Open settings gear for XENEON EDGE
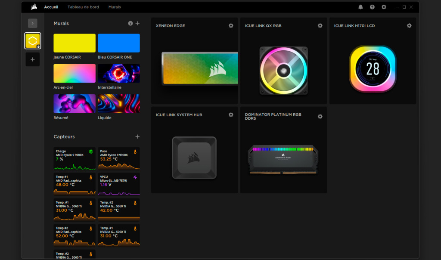This screenshot has width=441, height=260. [x=231, y=26]
